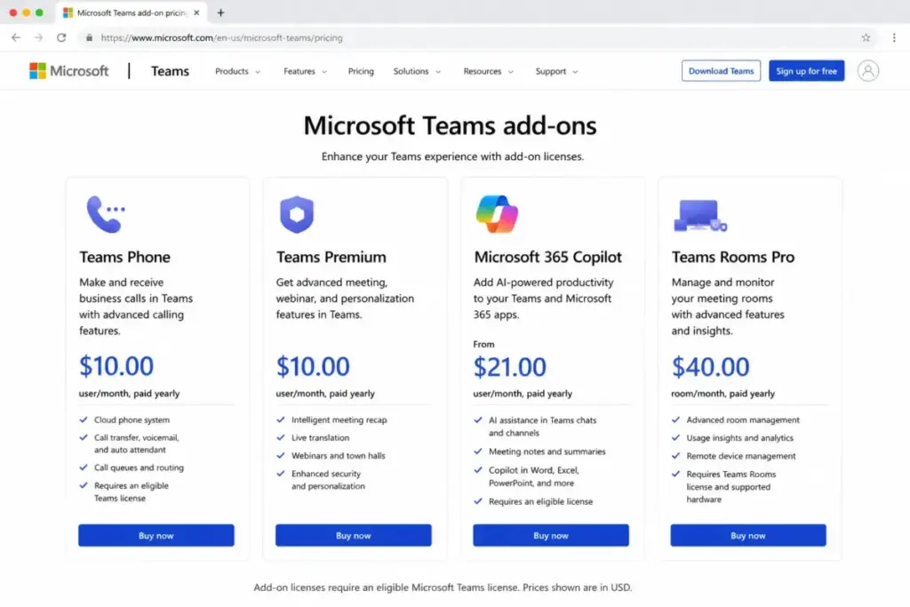Expand the Products dropdown menu

pyautogui.click(x=237, y=71)
